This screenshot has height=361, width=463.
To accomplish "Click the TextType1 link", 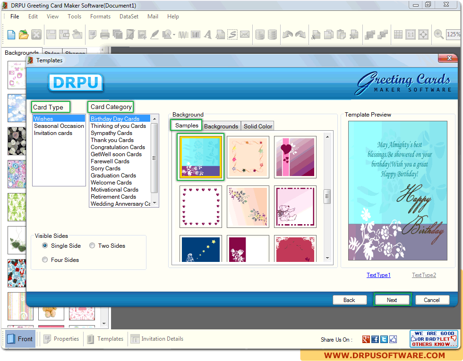I will pos(378,275).
